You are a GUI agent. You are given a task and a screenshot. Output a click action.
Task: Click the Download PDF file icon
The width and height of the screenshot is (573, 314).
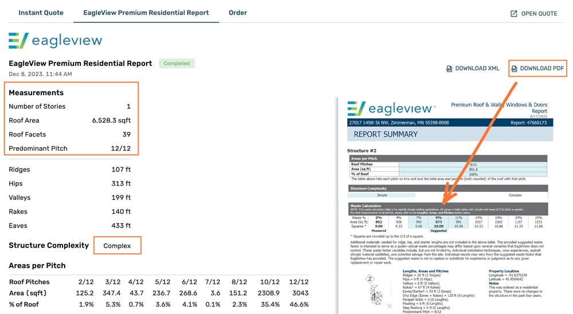514,68
